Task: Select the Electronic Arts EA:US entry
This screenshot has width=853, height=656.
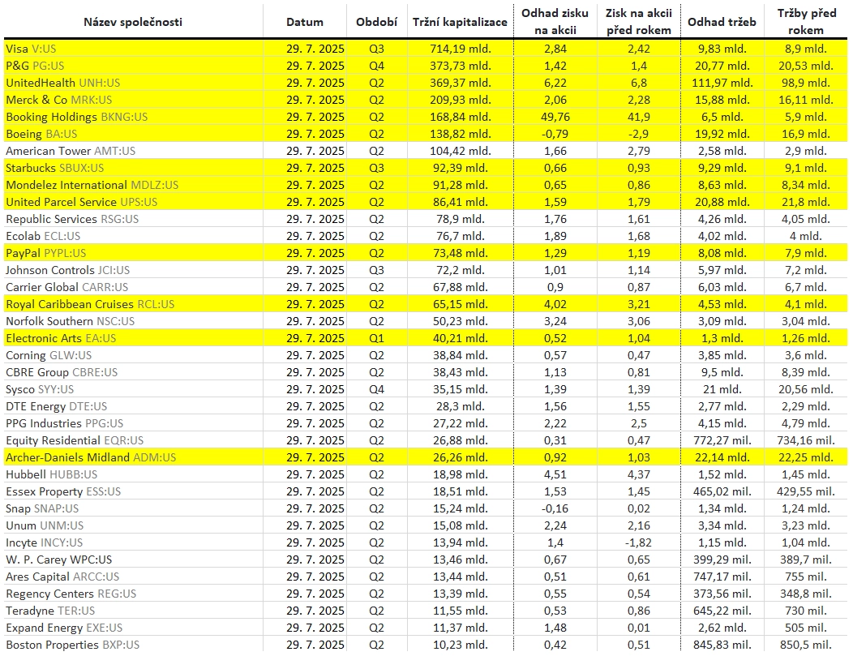Action: 60,338
